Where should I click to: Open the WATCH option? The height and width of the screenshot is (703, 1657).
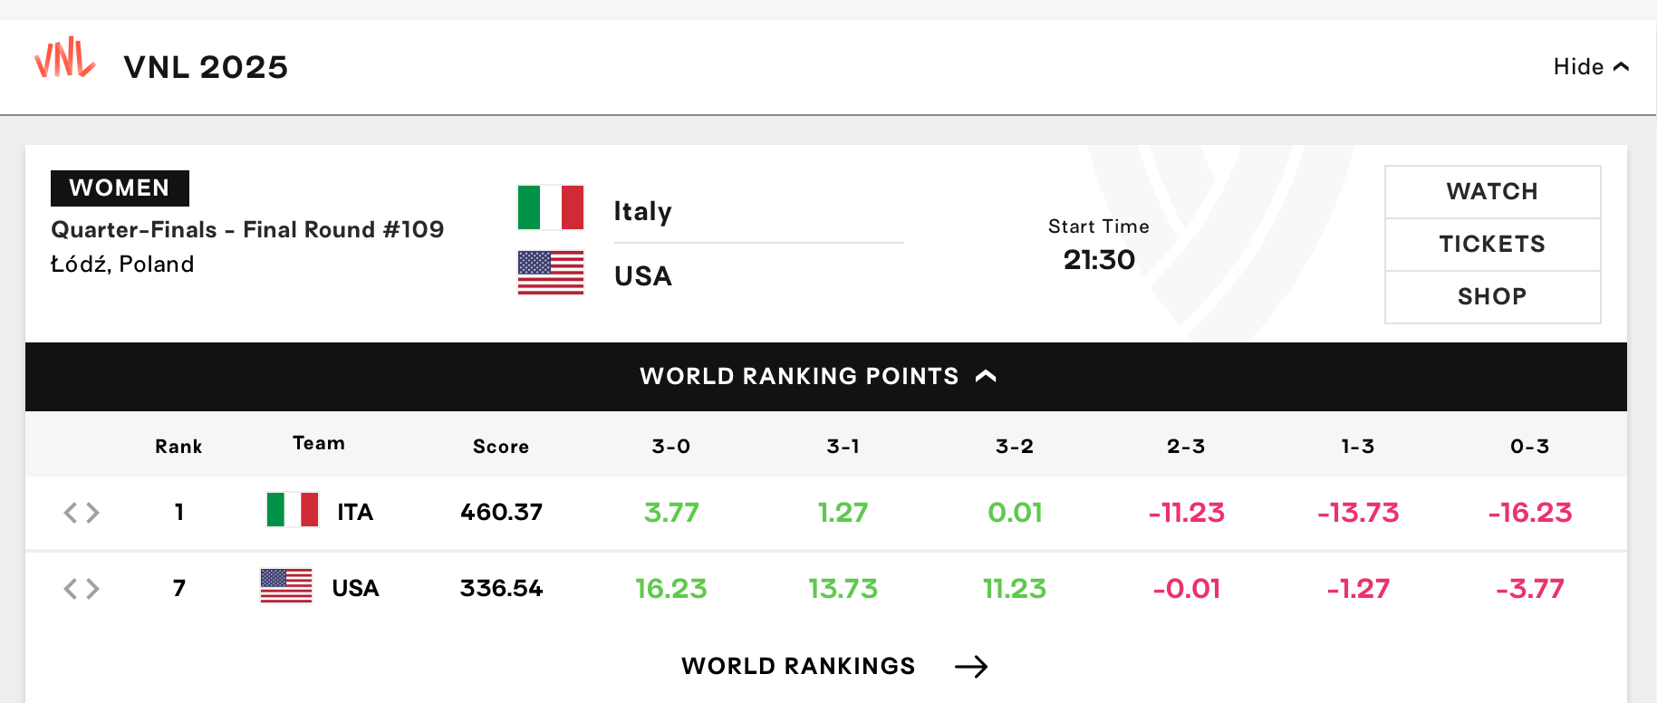pos(1492,191)
